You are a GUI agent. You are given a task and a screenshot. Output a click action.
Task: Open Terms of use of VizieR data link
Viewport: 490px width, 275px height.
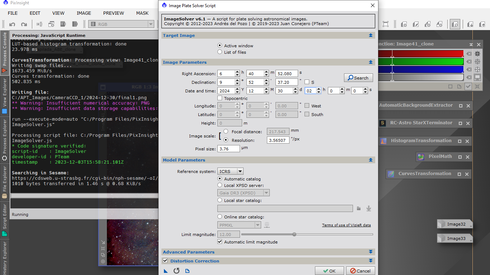coord(347,225)
